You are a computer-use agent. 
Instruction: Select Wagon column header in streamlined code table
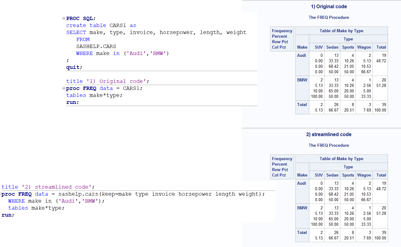[364, 175]
